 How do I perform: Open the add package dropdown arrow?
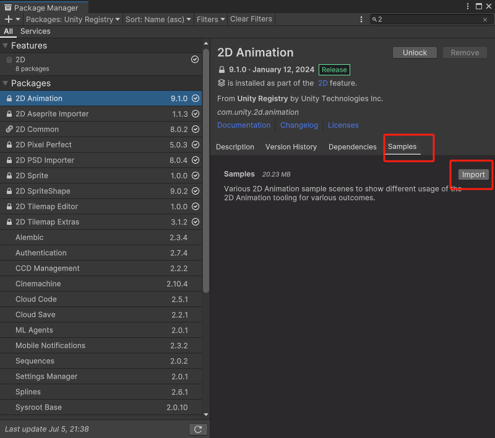(x=18, y=19)
